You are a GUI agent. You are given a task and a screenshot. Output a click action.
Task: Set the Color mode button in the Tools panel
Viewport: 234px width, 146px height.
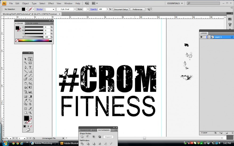coord(25,126)
